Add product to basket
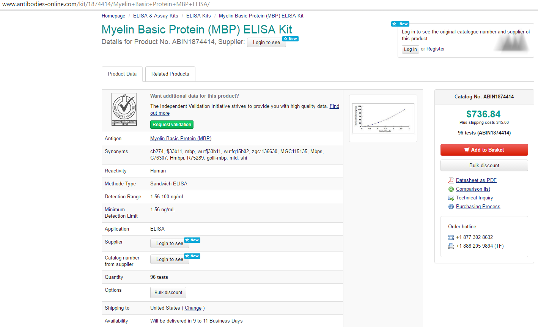Viewport: 538px width, 329px height. click(484, 150)
